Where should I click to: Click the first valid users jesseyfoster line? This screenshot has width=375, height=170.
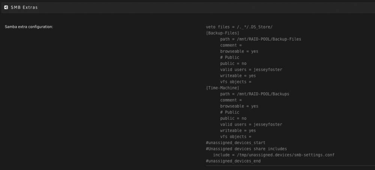point(251,70)
